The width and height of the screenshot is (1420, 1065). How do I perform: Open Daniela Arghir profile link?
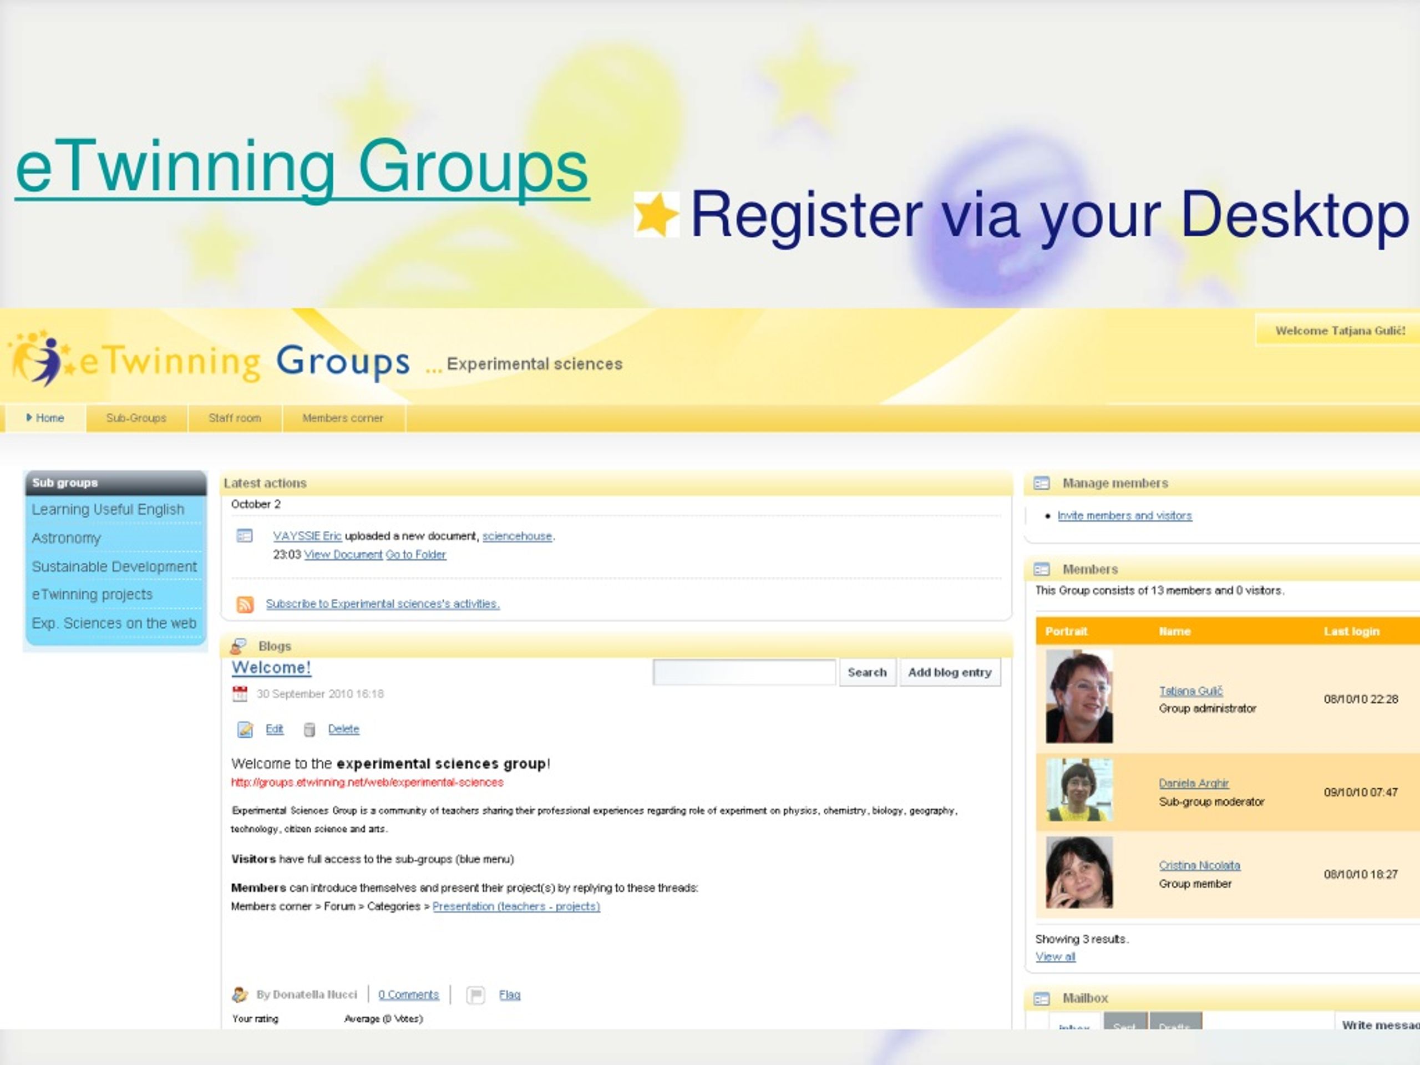point(1194,783)
